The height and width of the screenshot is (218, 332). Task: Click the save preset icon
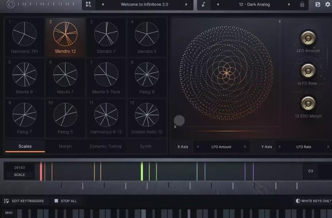pyautogui.click(x=318, y=4)
